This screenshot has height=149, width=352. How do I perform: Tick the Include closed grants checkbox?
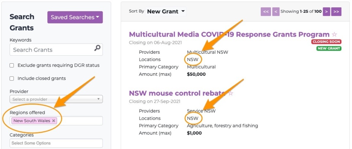click(12, 78)
